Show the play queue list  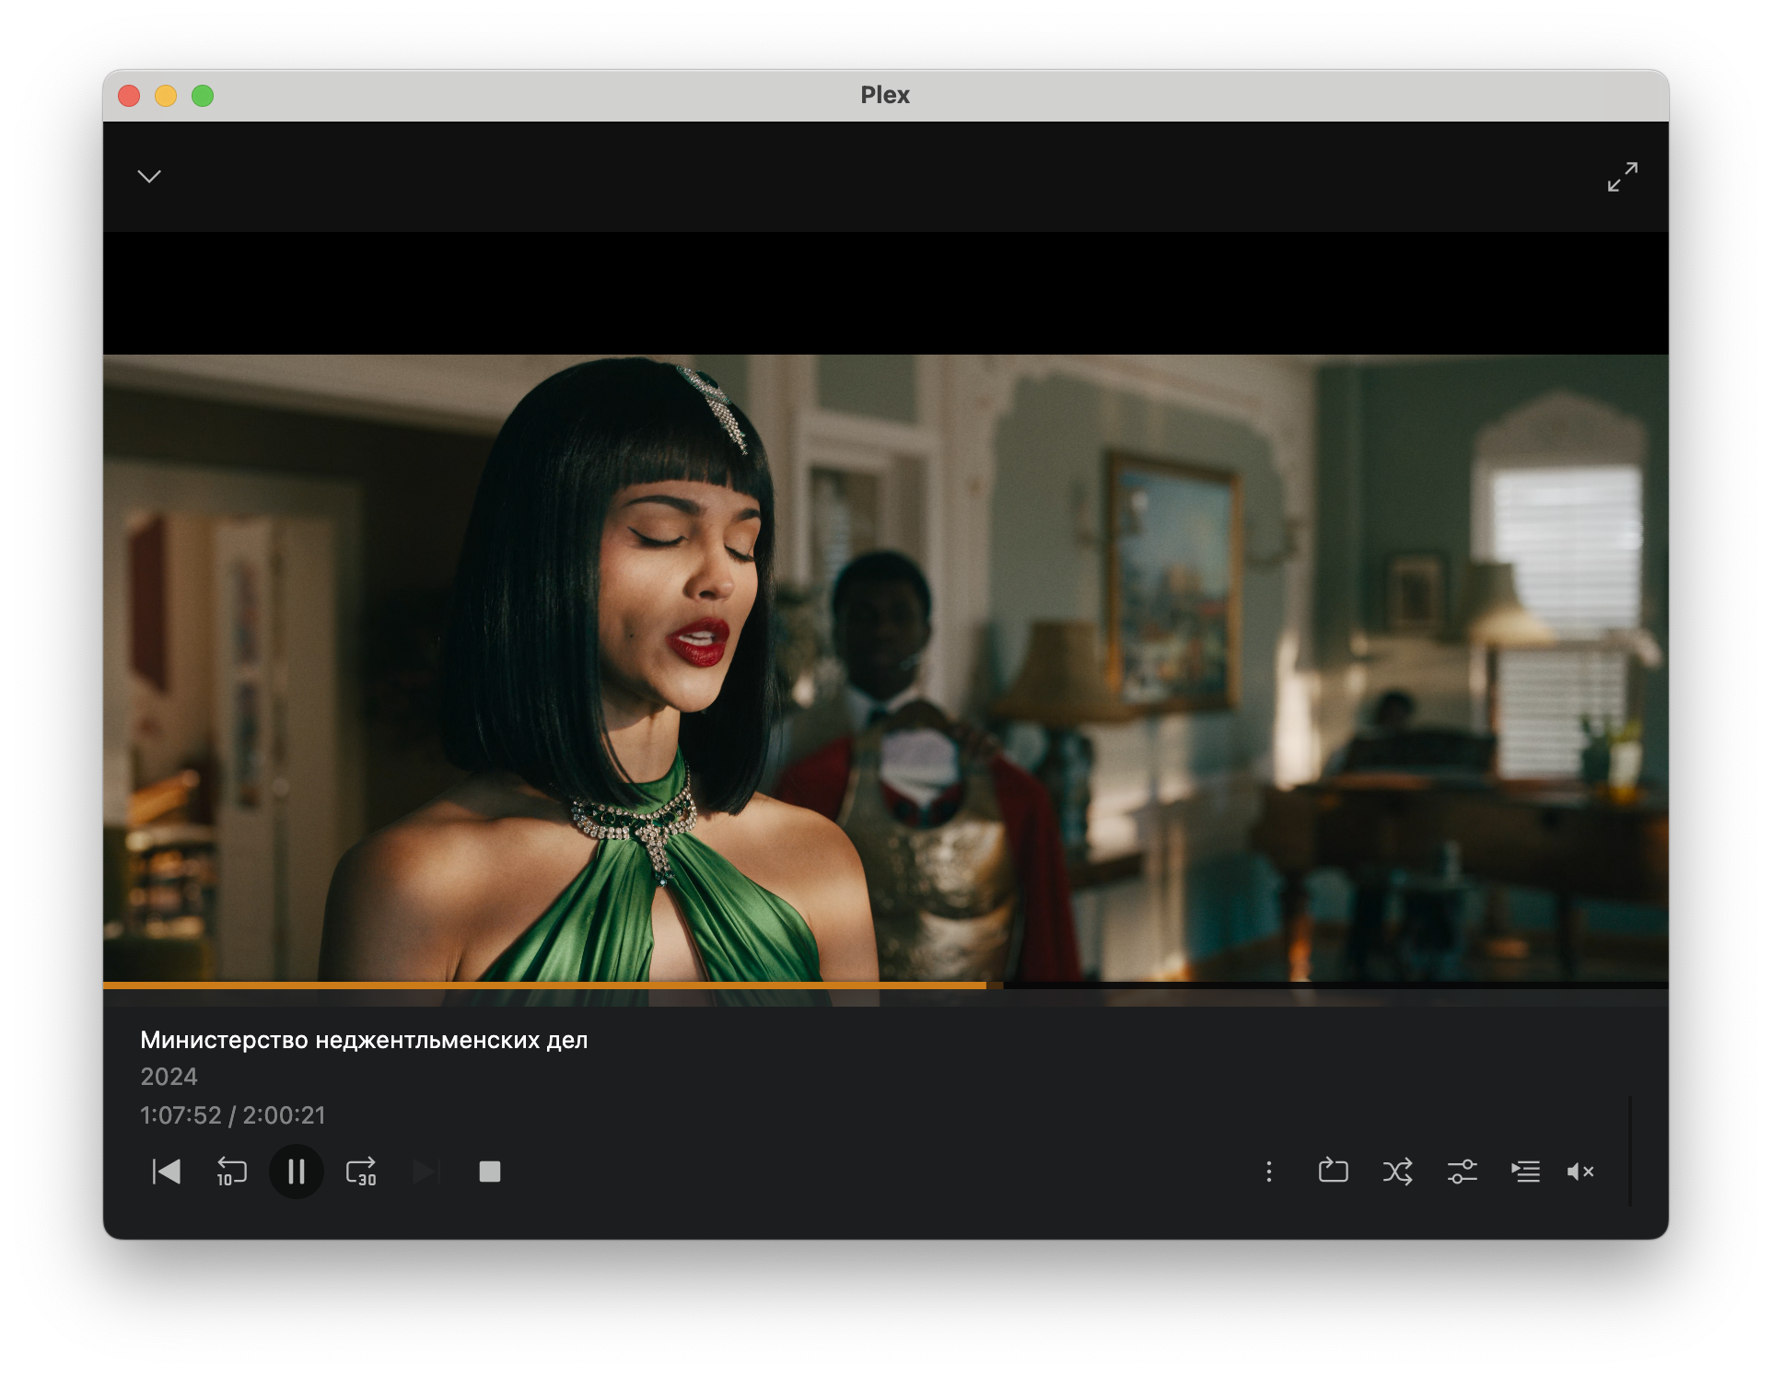click(1525, 1172)
